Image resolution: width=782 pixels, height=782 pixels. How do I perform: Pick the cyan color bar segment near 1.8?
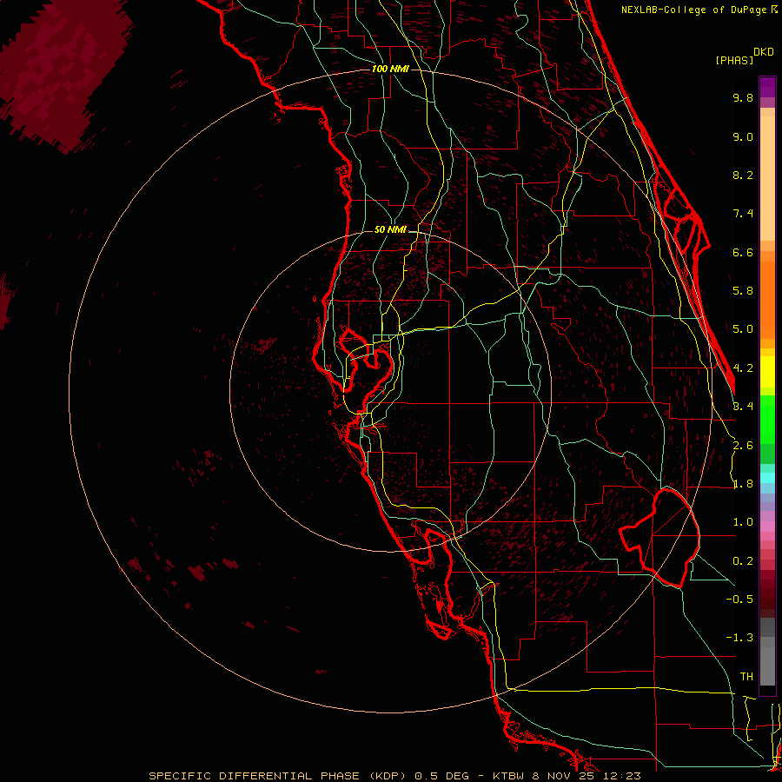tap(767, 478)
